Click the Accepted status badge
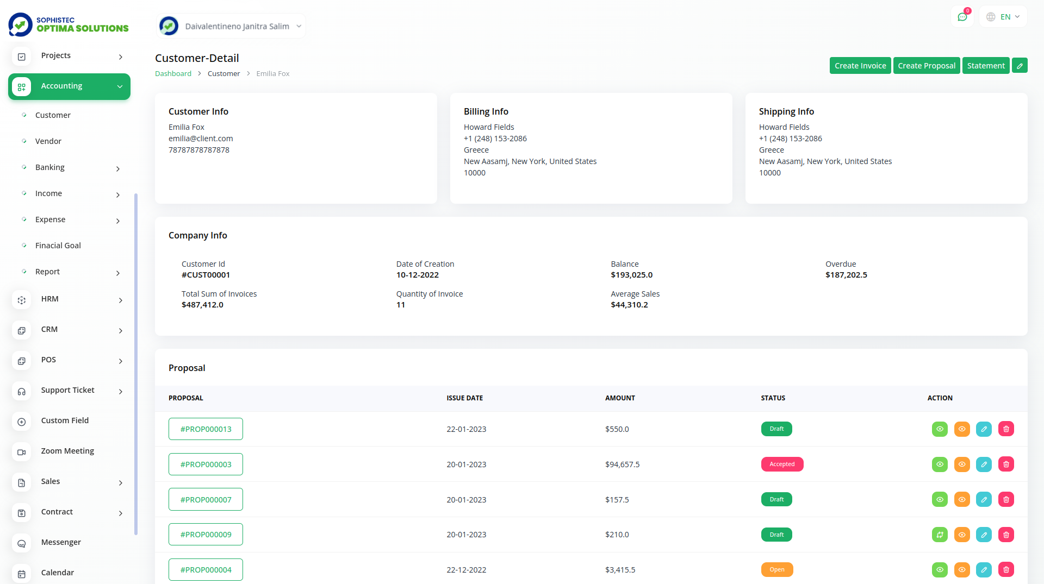The width and height of the screenshot is (1044, 584). coord(782,464)
